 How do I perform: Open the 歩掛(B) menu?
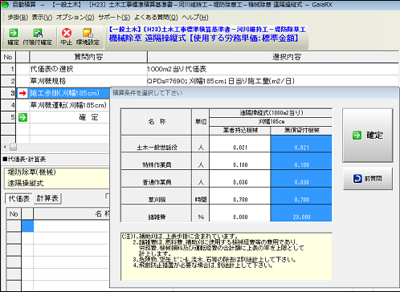(18, 18)
